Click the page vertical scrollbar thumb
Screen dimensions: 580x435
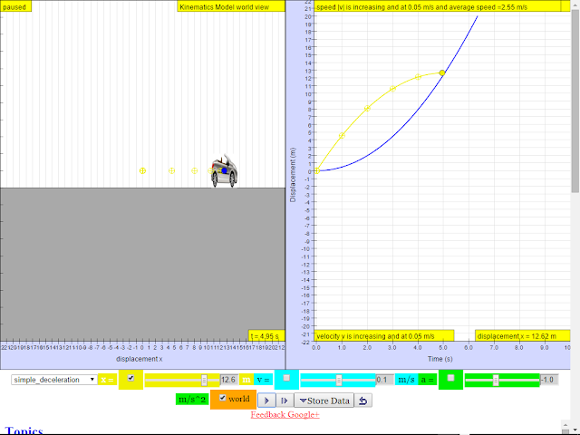click(575, 101)
